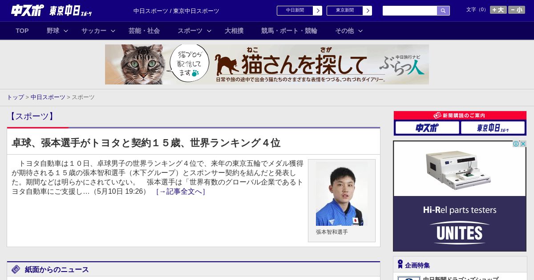This screenshot has width=534, height=280.
Task: Open the 大相撲 menu item
Action: click(234, 31)
